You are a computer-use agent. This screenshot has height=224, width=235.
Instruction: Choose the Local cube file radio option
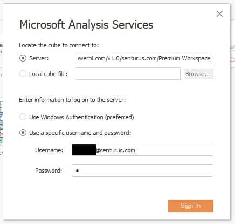(23, 73)
